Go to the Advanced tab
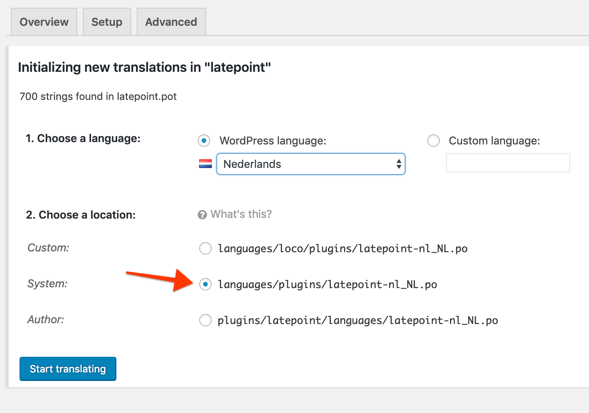The width and height of the screenshot is (589, 413). 171,21
